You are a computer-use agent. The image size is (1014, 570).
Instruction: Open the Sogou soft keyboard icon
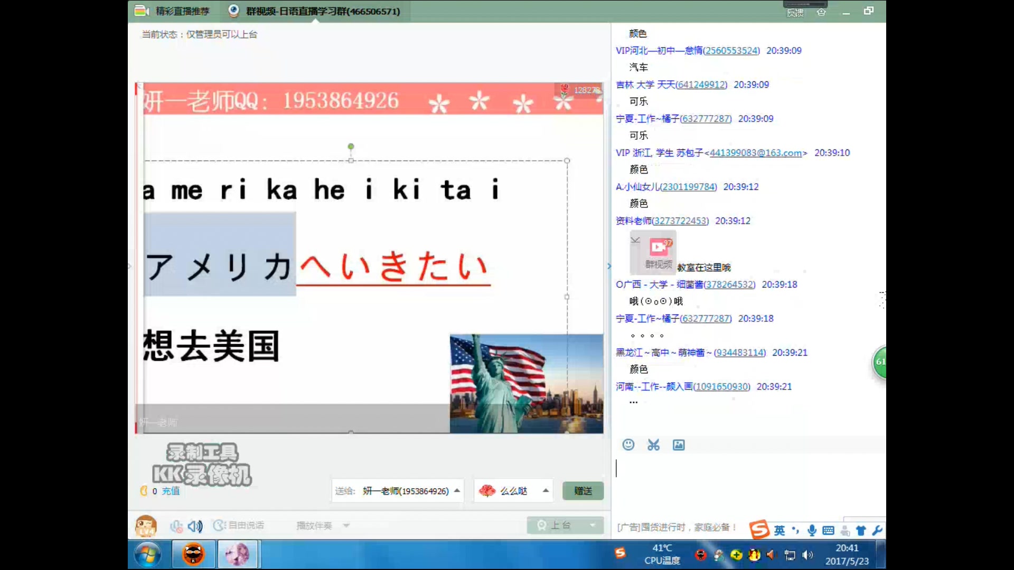pyautogui.click(x=828, y=530)
